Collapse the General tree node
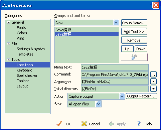The image size is (161, 130). (8, 22)
